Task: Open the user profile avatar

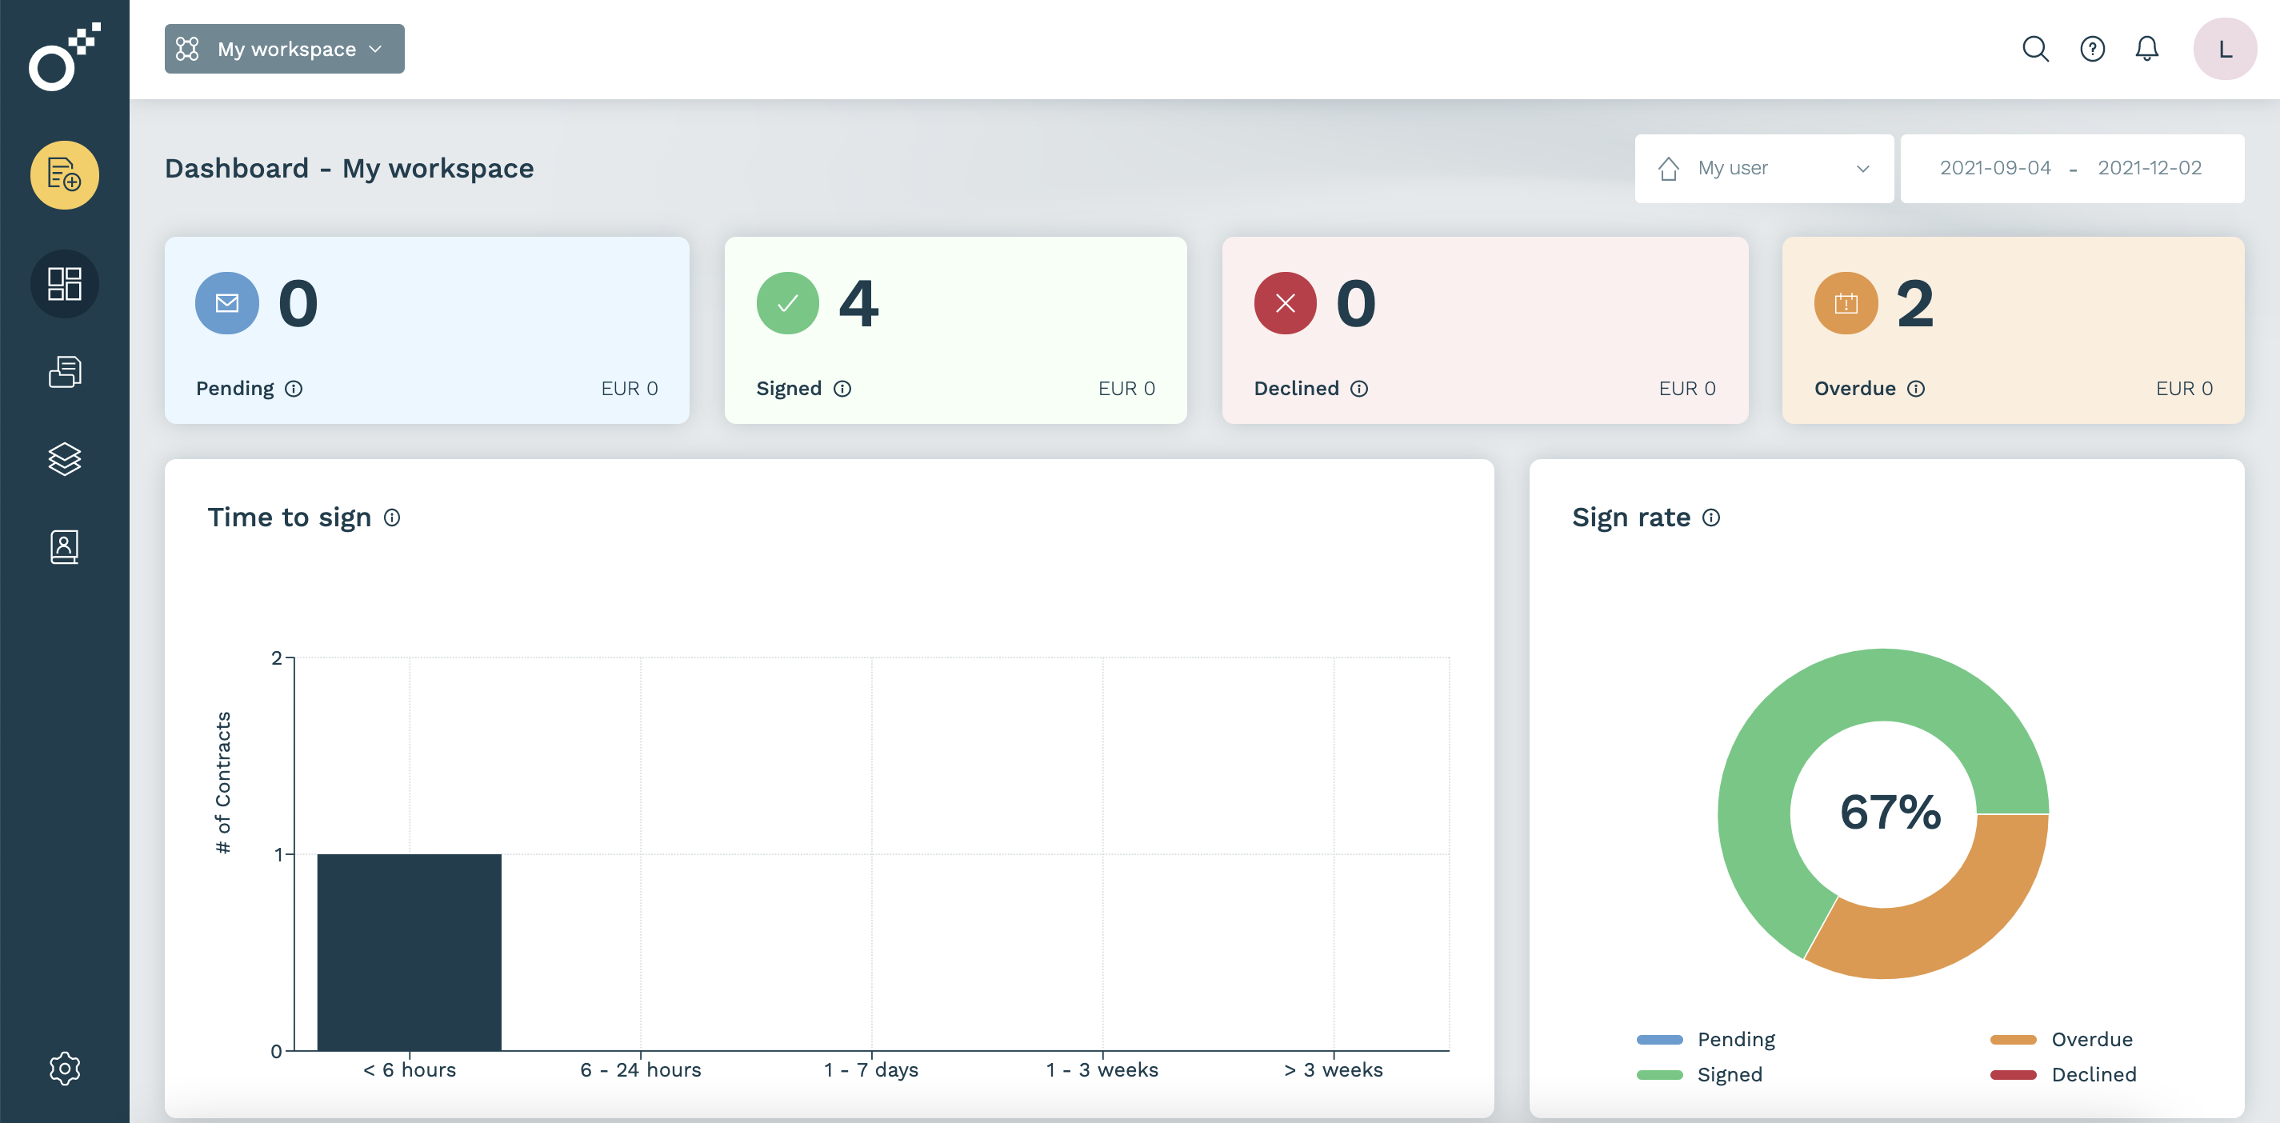Action: tap(2224, 49)
